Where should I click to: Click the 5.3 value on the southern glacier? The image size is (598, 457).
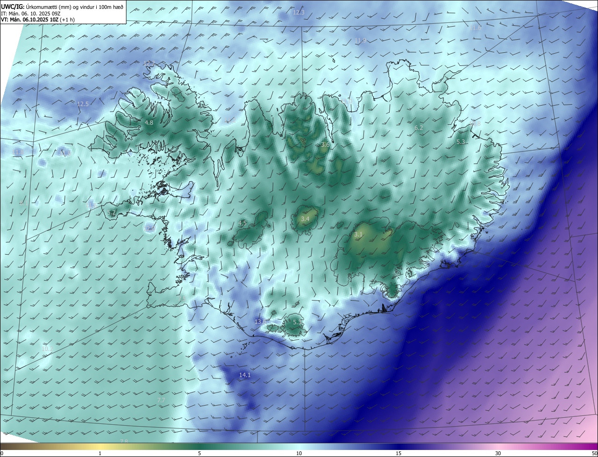pos(297,322)
